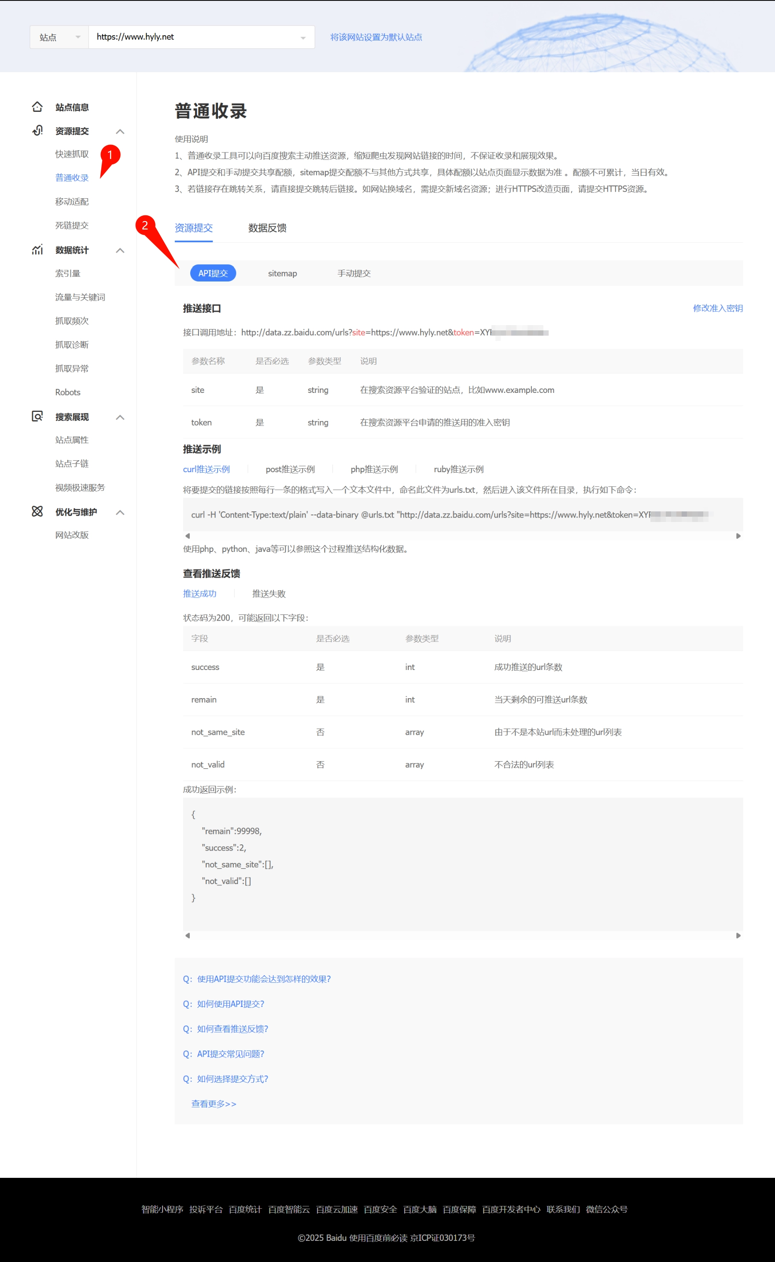This screenshot has width=775, height=1262.
Task: Click the site URL input field
Action: (x=201, y=37)
